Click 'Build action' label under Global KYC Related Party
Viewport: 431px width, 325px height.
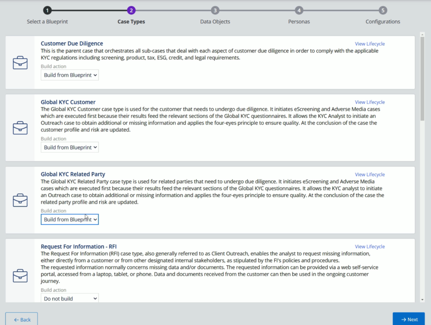[53, 211]
